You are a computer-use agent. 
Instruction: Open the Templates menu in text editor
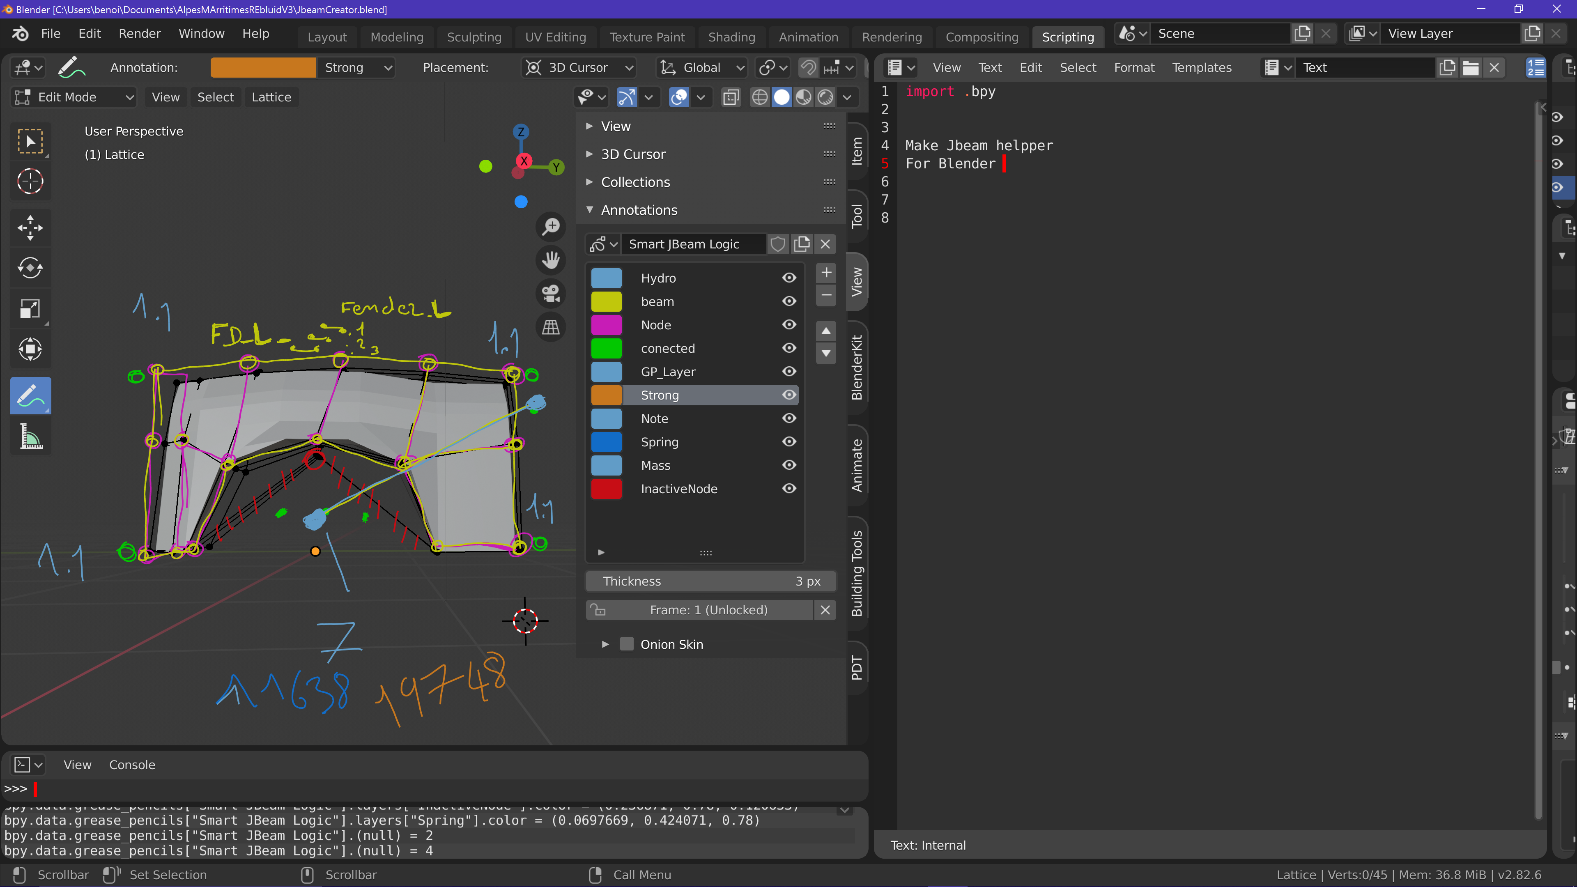click(1201, 67)
